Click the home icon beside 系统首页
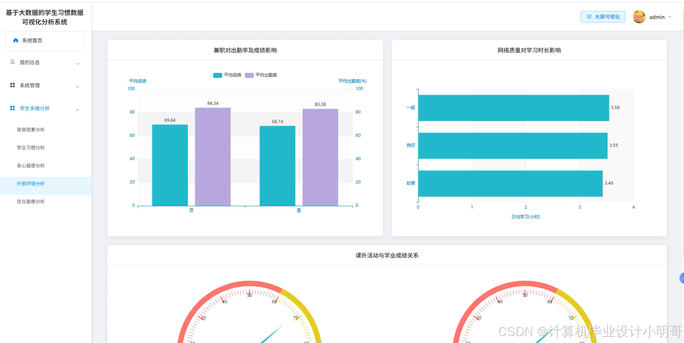 (15, 40)
